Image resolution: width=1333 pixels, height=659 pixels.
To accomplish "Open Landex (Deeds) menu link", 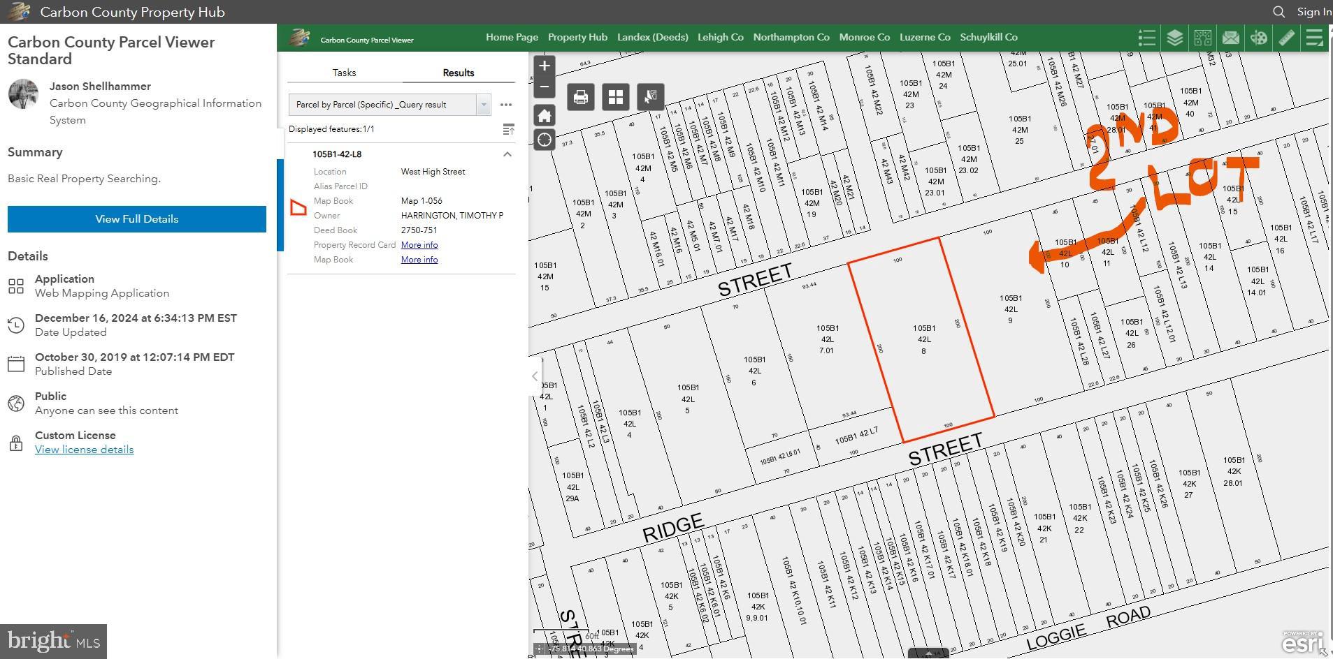I will [652, 37].
